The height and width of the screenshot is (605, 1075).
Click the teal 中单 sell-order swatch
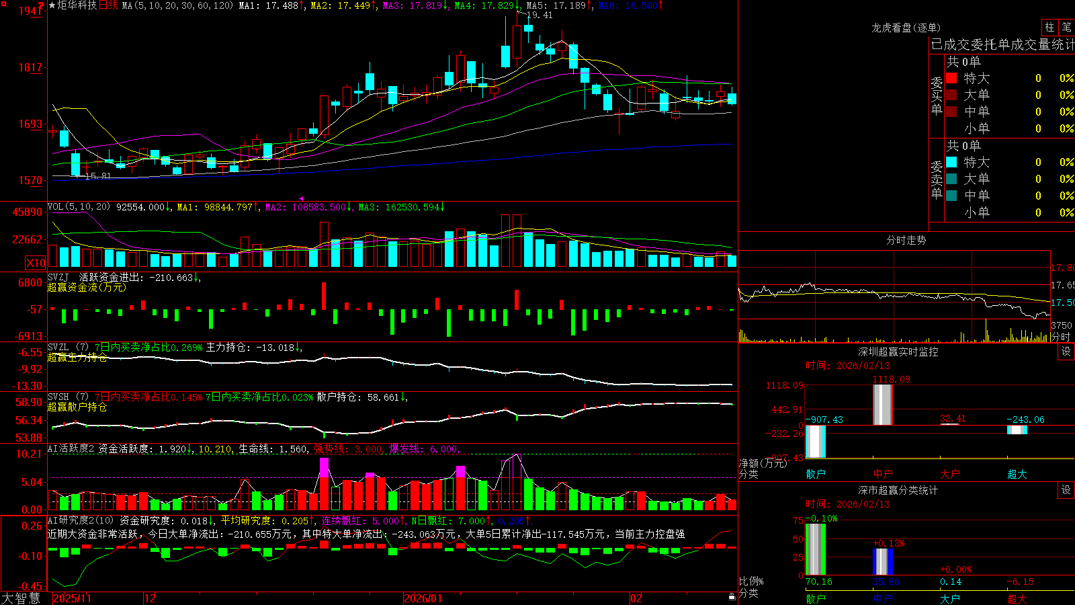(x=951, y=196)
